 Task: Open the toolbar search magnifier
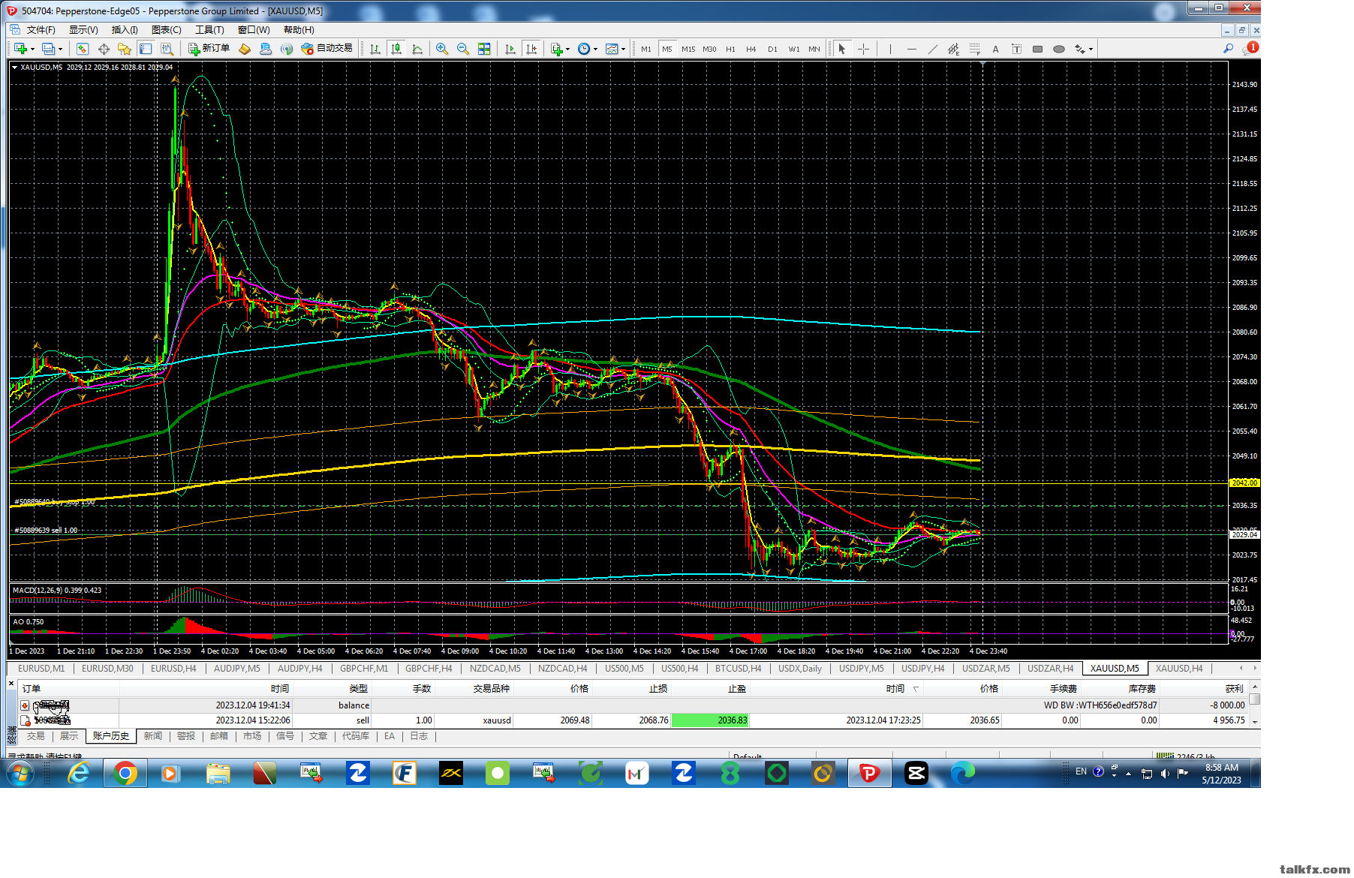pyautogui.click(x=1228, y=49)
